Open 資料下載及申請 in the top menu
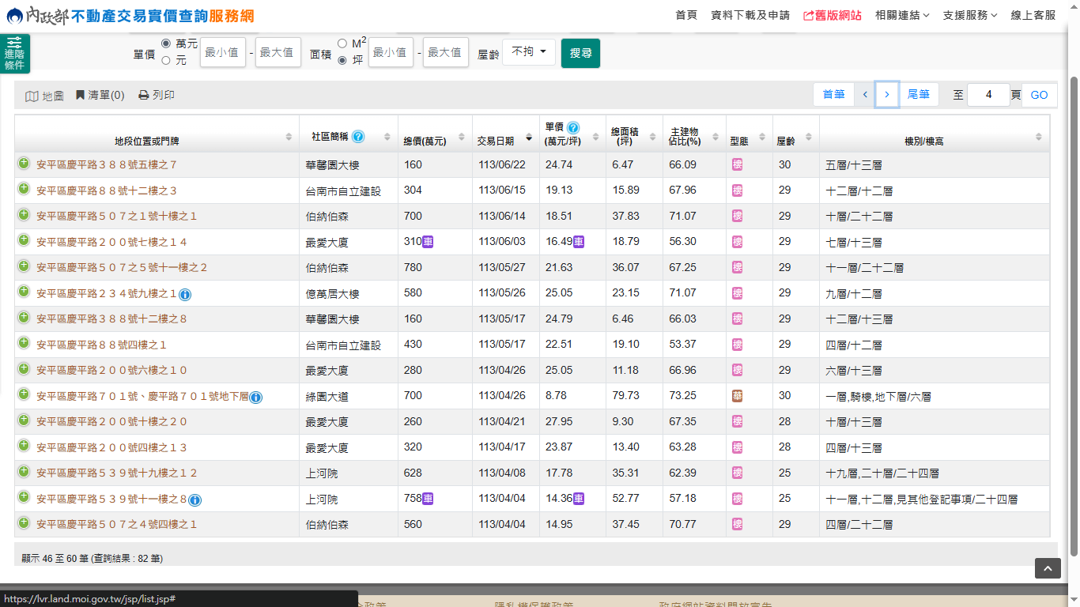 click(x=750, y=15)
